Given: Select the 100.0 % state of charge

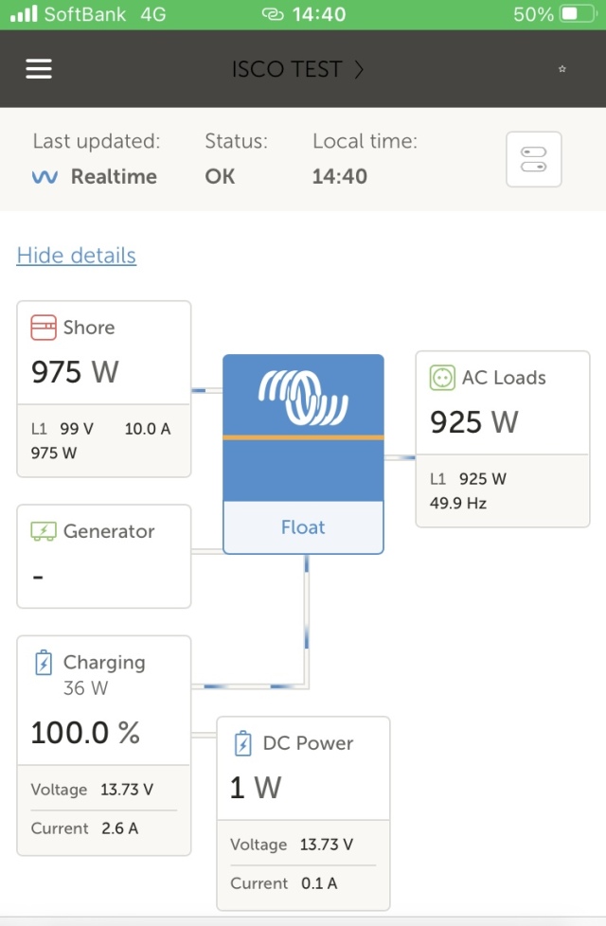Looking at the screenshot, I should tap(85, 733).
